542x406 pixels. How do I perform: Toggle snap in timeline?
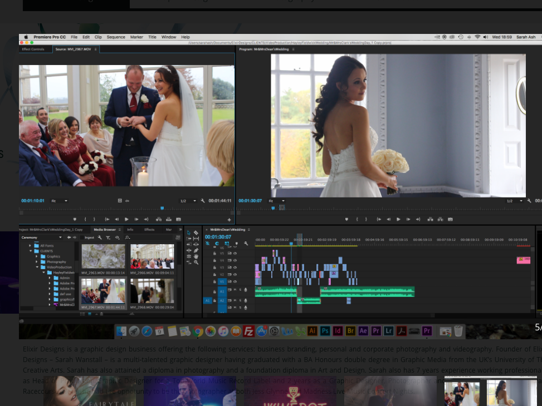217,244
